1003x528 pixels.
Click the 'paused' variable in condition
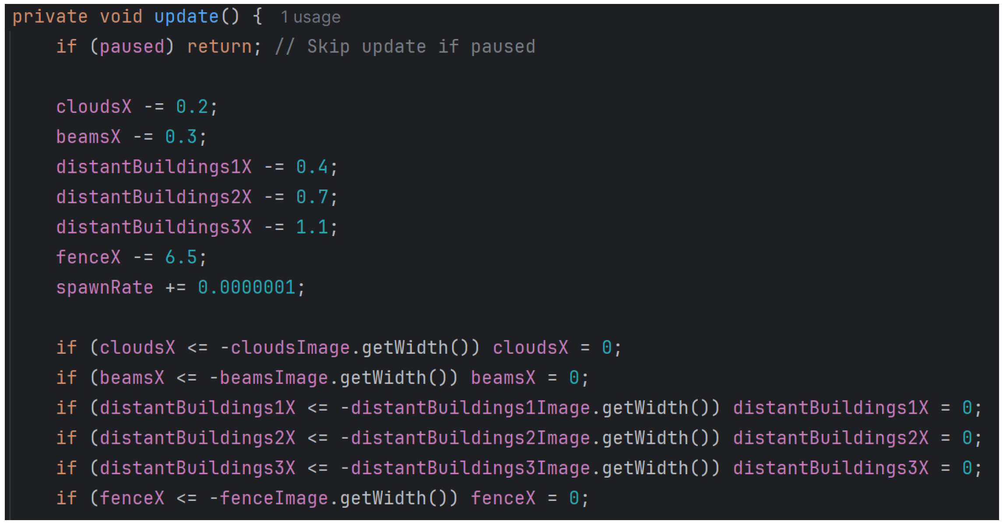click(x=132, y=47)
